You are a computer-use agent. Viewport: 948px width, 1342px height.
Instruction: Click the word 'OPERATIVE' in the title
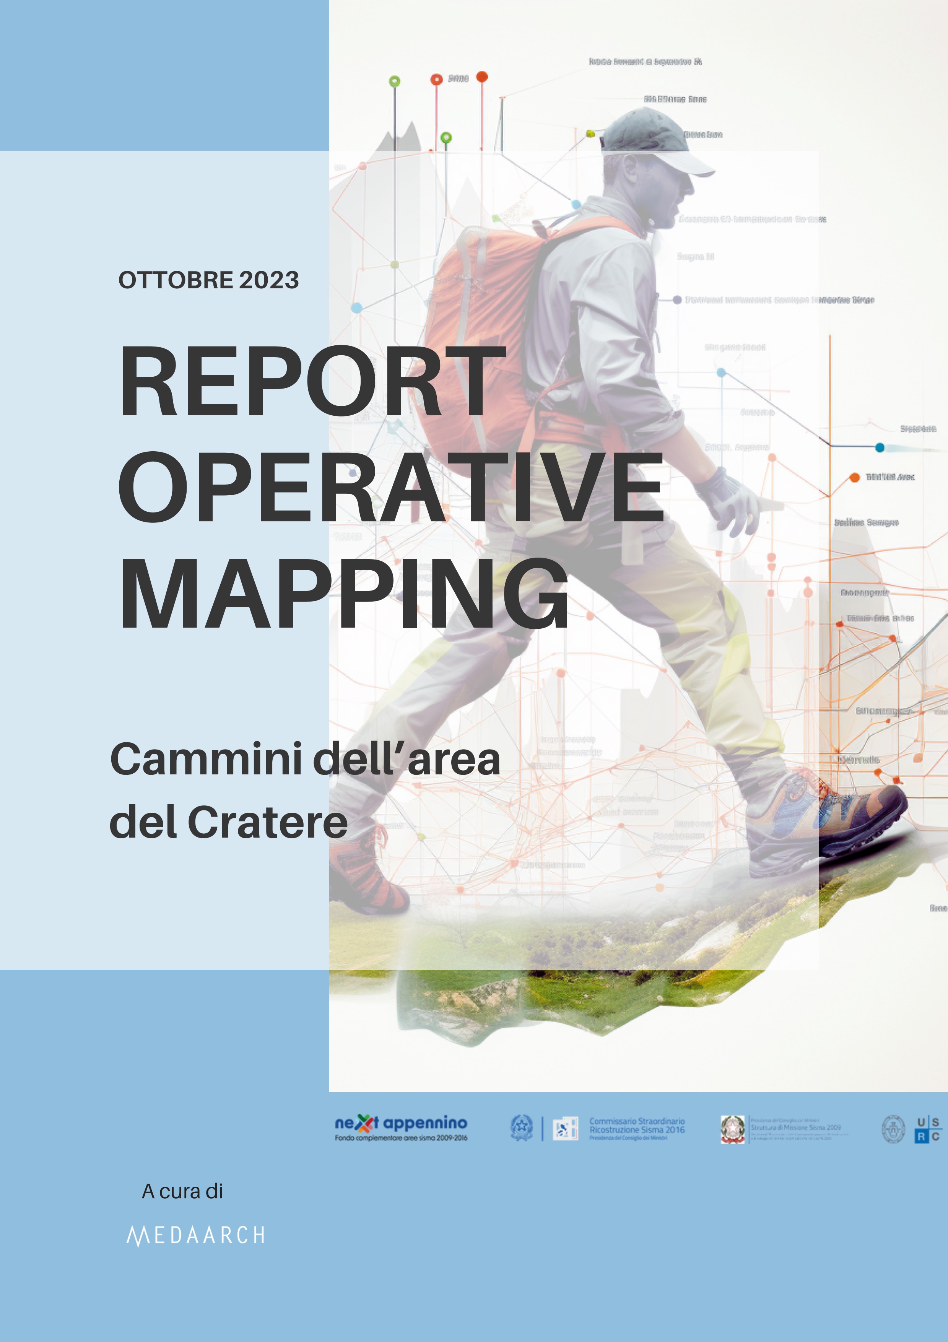(391, 486)
